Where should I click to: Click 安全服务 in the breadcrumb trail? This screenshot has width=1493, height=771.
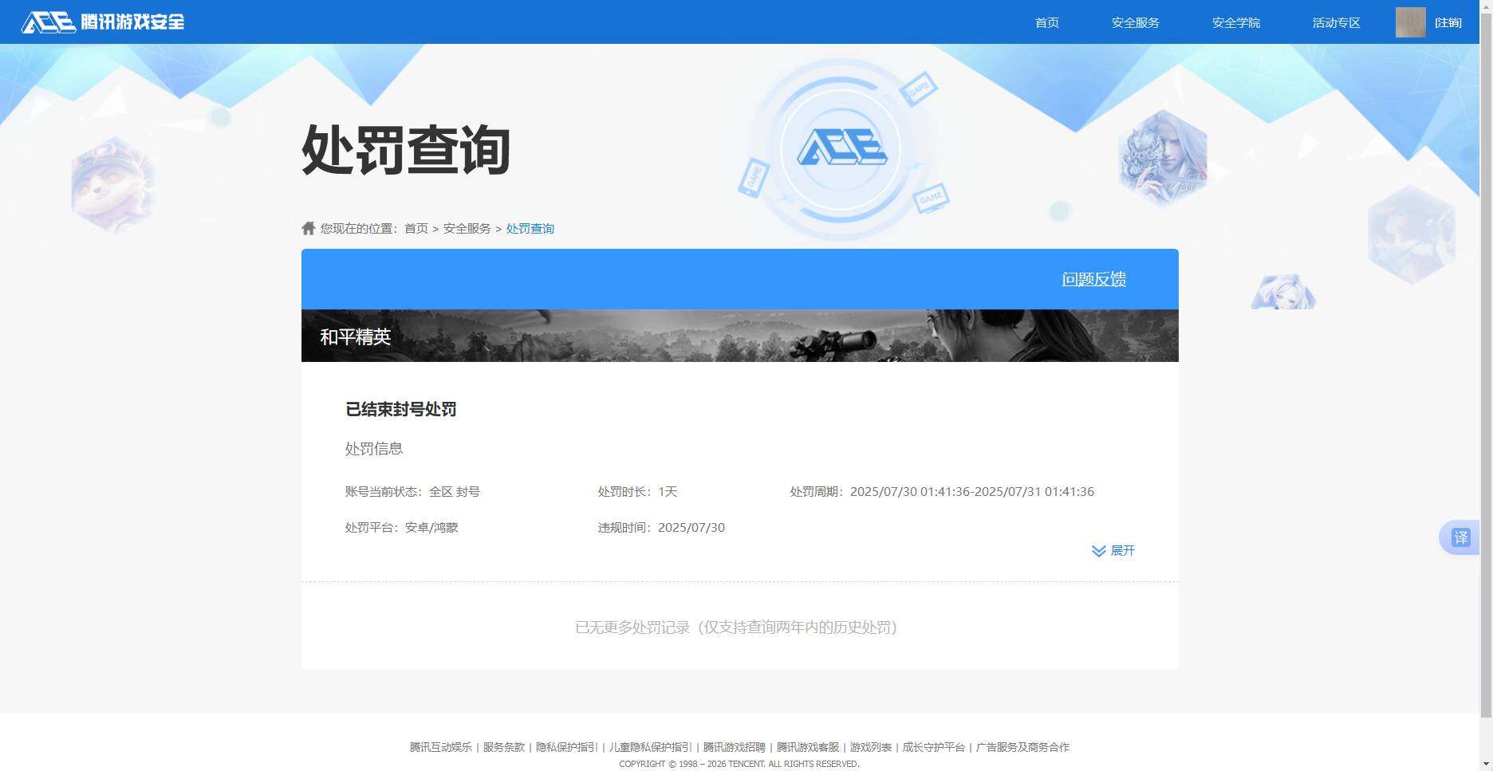pos(467,228)
